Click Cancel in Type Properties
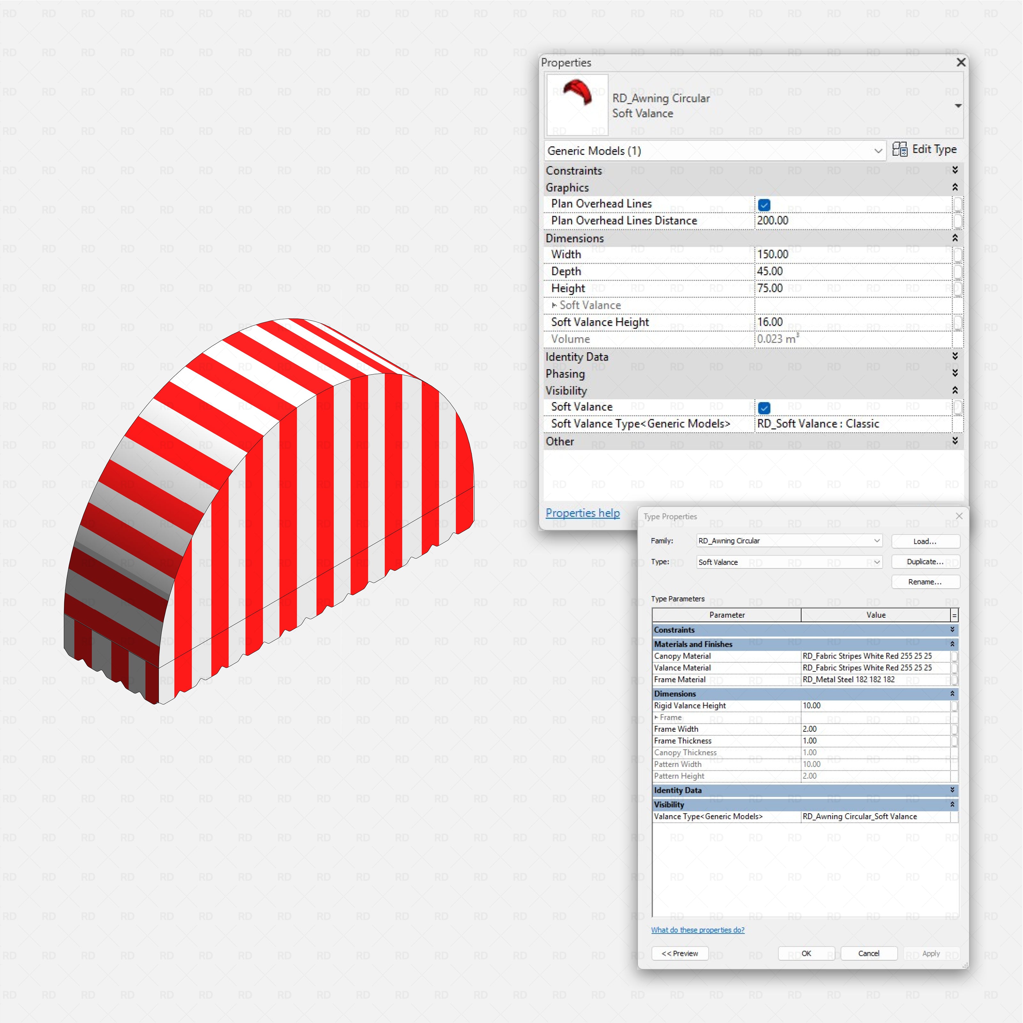 (868, 953)
